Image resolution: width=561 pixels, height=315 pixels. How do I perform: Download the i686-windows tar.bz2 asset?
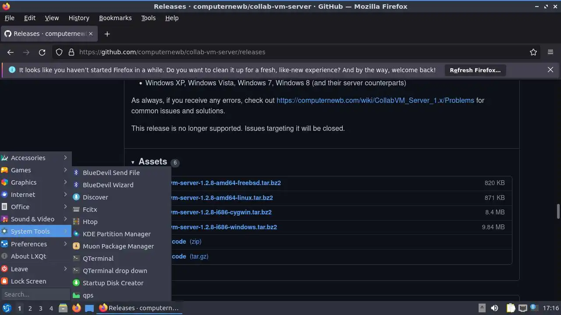(x=224, y=227)
